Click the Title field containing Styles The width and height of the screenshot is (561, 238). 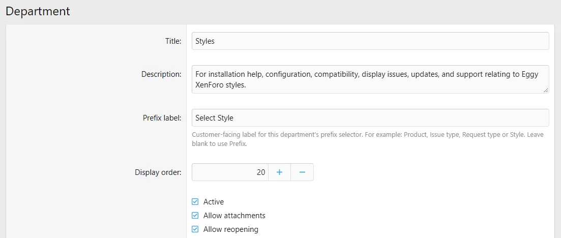370,41
